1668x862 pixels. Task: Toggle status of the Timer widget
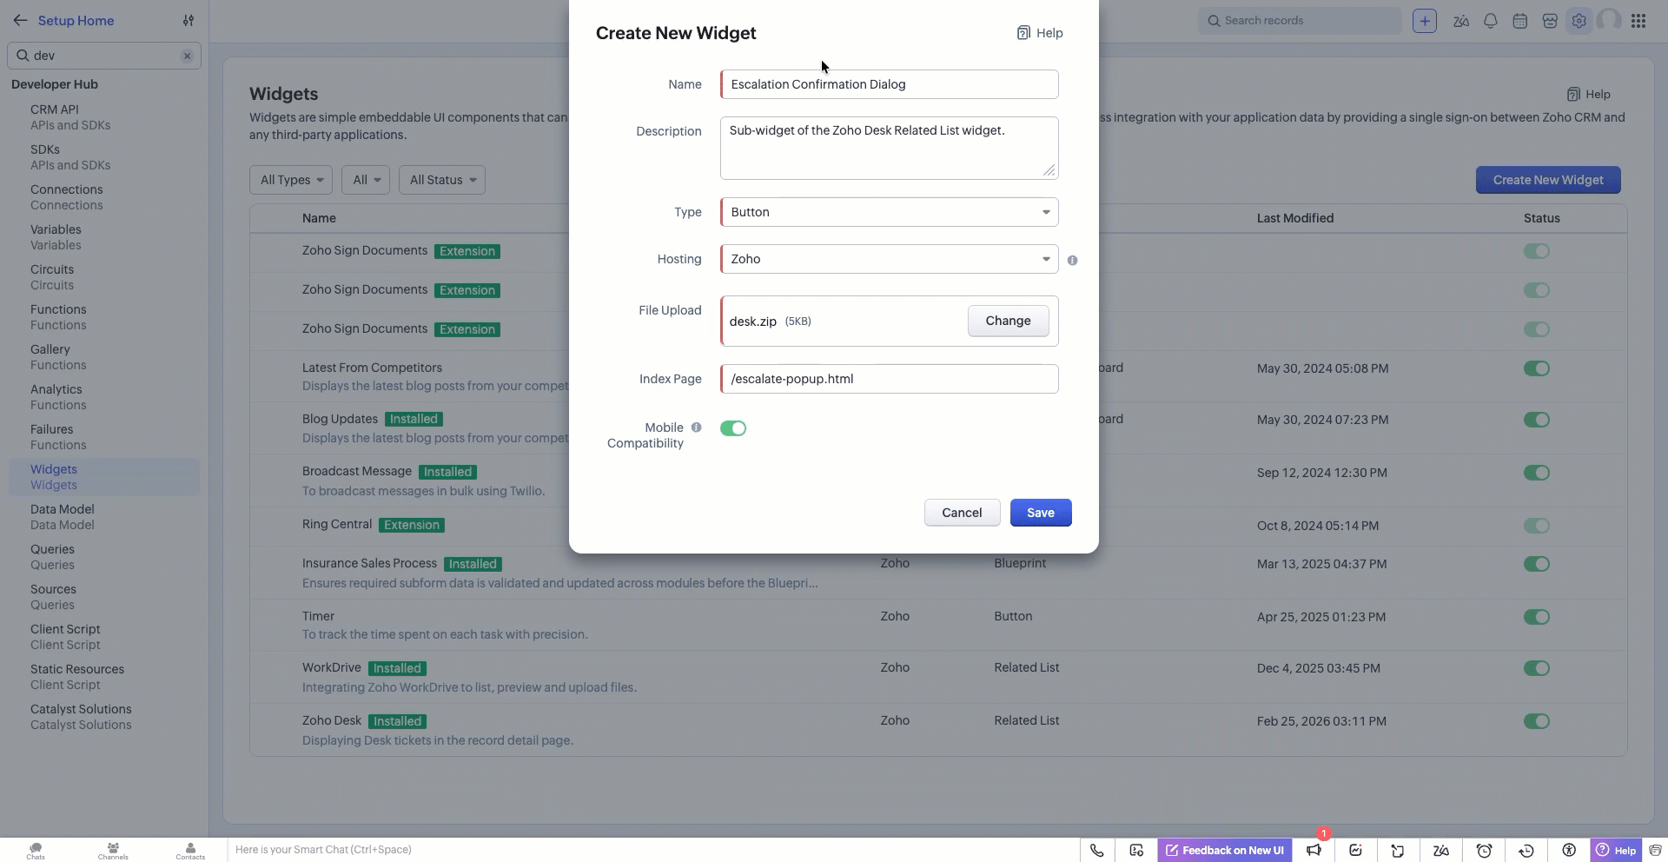point(1536,617)
